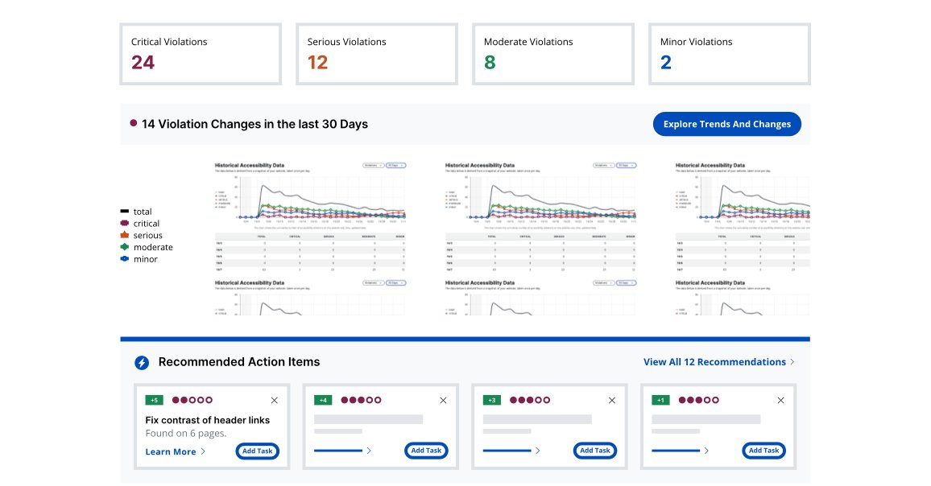Click Add Task on the +3 card
The width and height of the screenshot is (931, 486).
595,451
